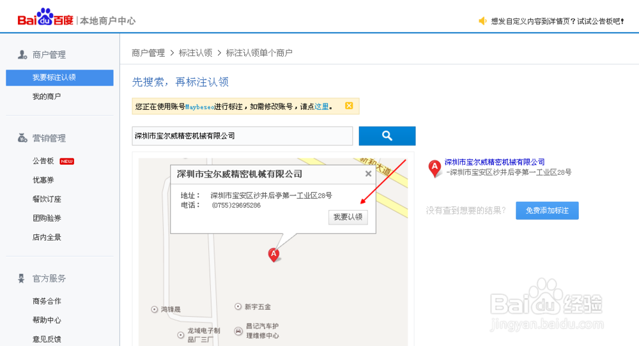Open 帮助中心 menu item

[47, 320]
